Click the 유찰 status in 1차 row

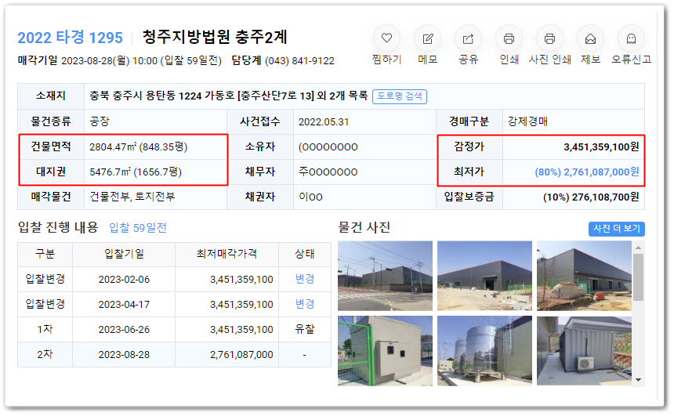305,329
